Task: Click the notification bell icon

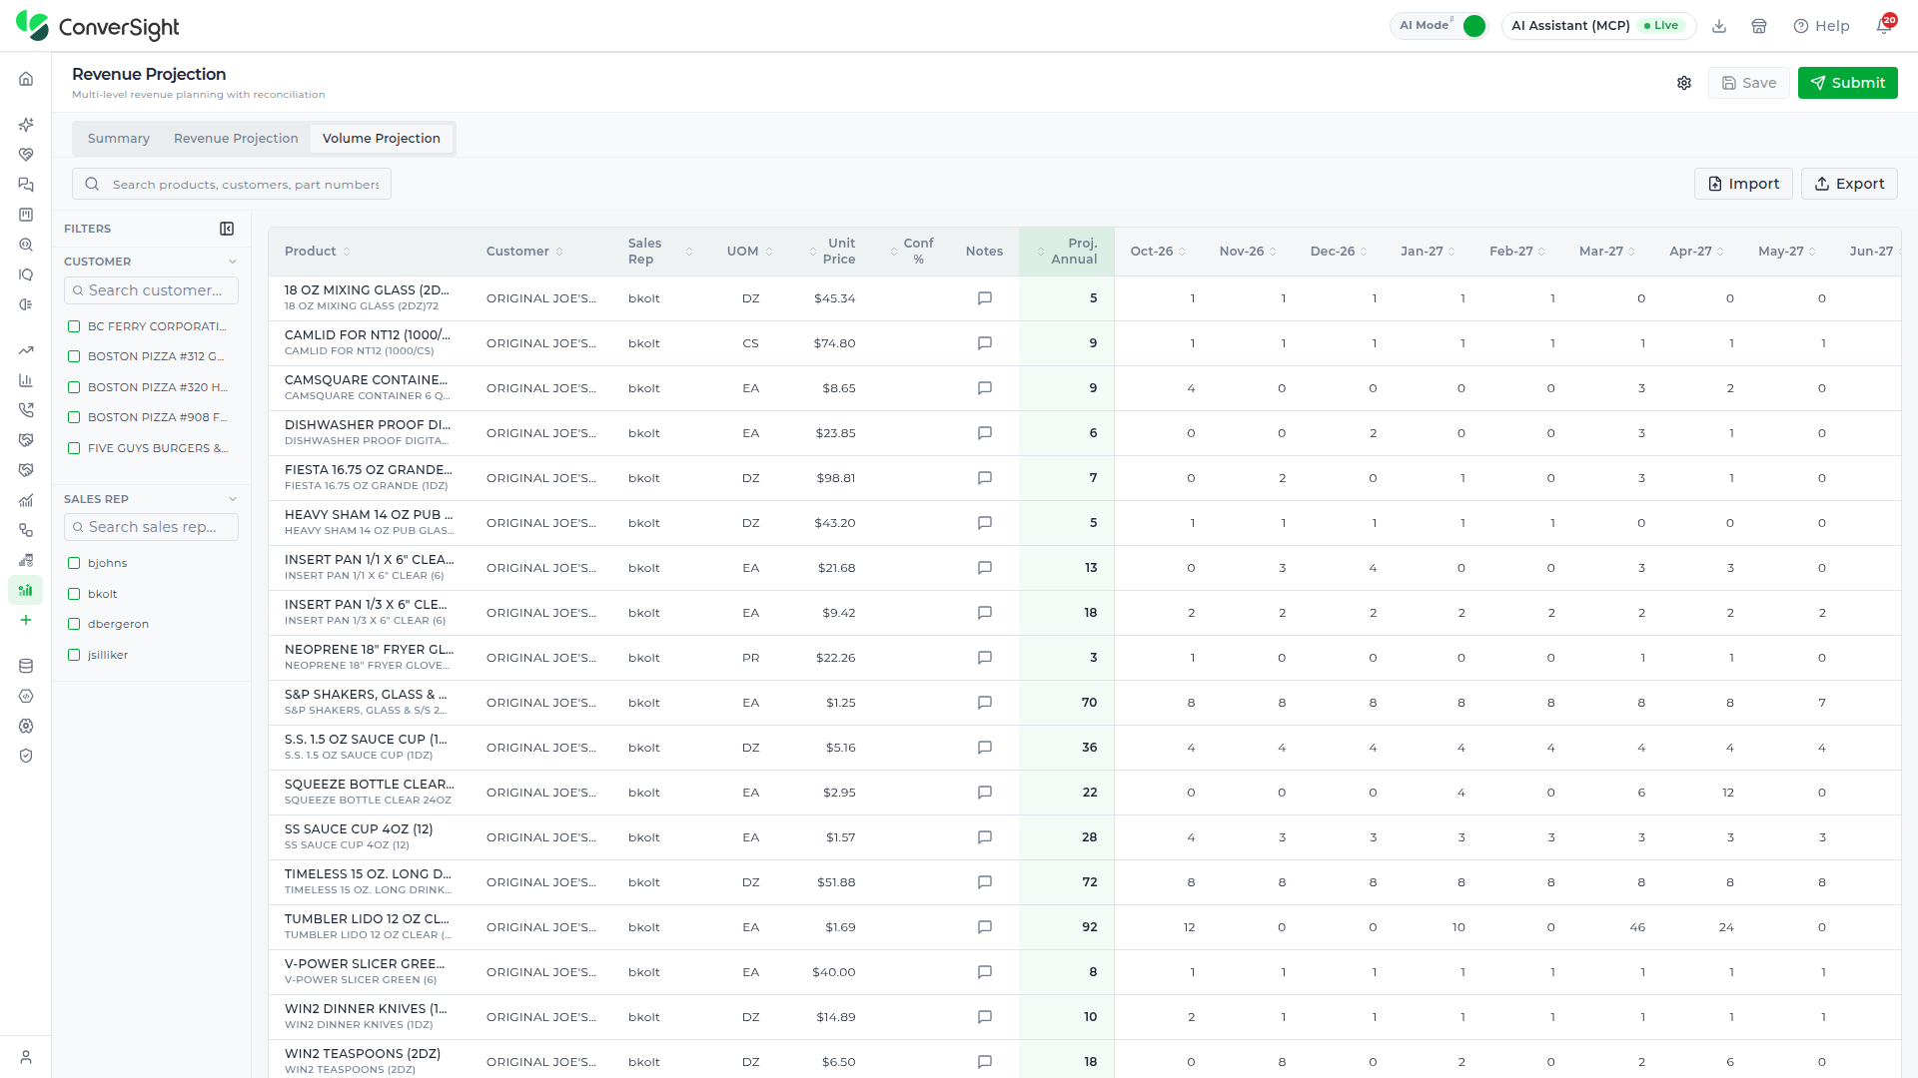Action: [x=1884, y=26]
